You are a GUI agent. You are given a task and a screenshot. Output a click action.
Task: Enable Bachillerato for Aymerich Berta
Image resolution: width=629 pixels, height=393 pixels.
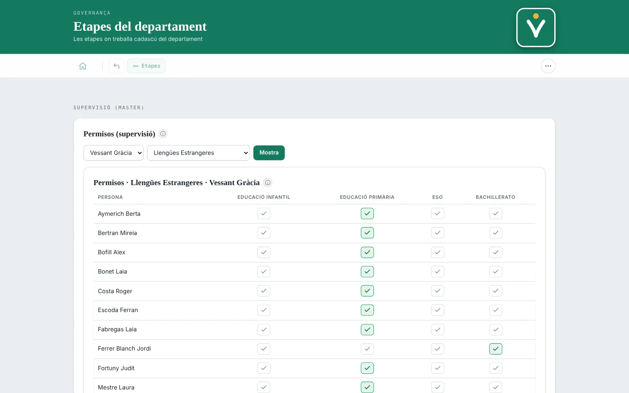[x=496, y=213]
